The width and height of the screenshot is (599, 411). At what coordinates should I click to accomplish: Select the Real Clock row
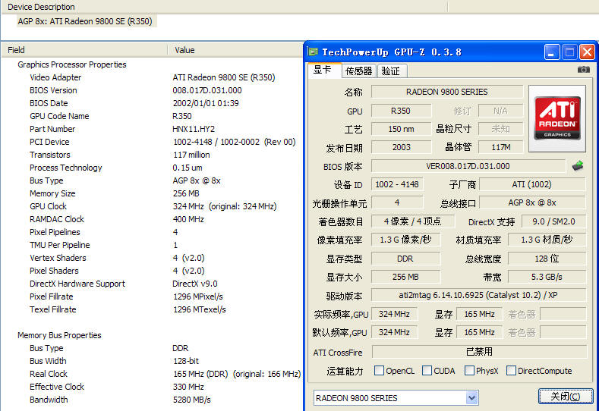click(x=165, y=374)
